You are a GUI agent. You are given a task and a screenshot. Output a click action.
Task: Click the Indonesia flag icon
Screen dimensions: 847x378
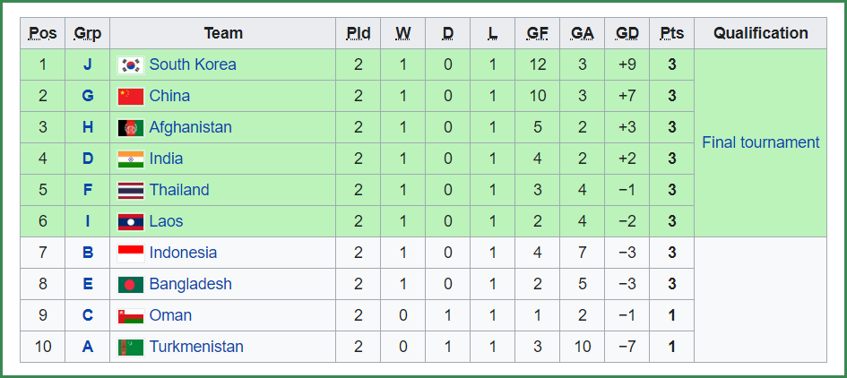tap(131, 253)
